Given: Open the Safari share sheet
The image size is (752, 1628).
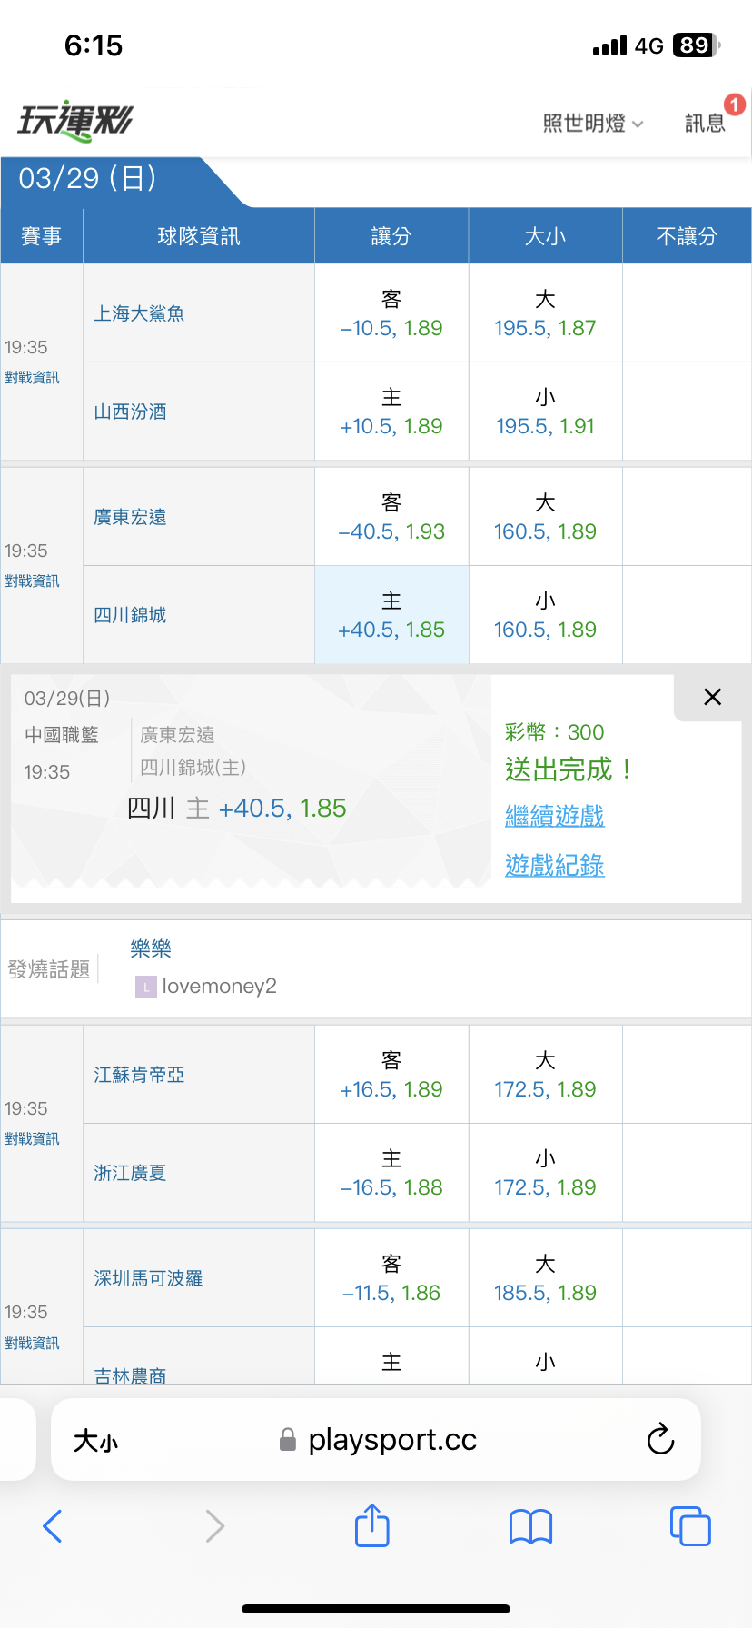Looking at the screenshot, I should click(x=371, y=1525).
